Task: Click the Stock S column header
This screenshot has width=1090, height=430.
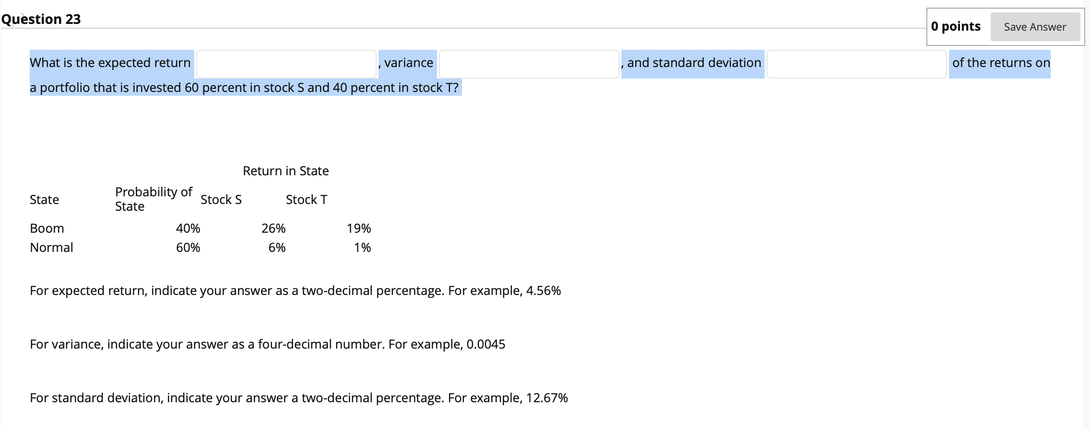Action: pos(221,199)
